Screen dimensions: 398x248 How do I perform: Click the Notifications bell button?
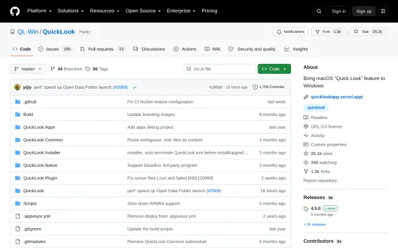[x=290, y=32]
